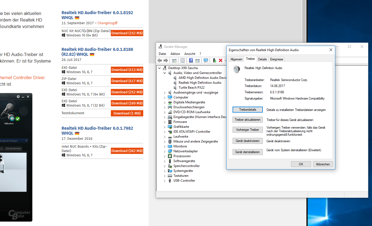This screenshot has width=372, height=226.
Task: Download the 417 MB ZIP driver
Action: [x=127, y=81]
